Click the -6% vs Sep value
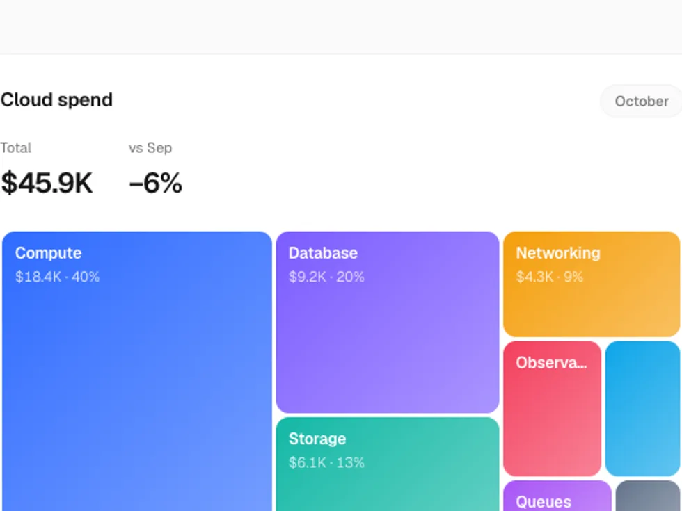Viewport: 682px width, 511px height. [155, 183]
